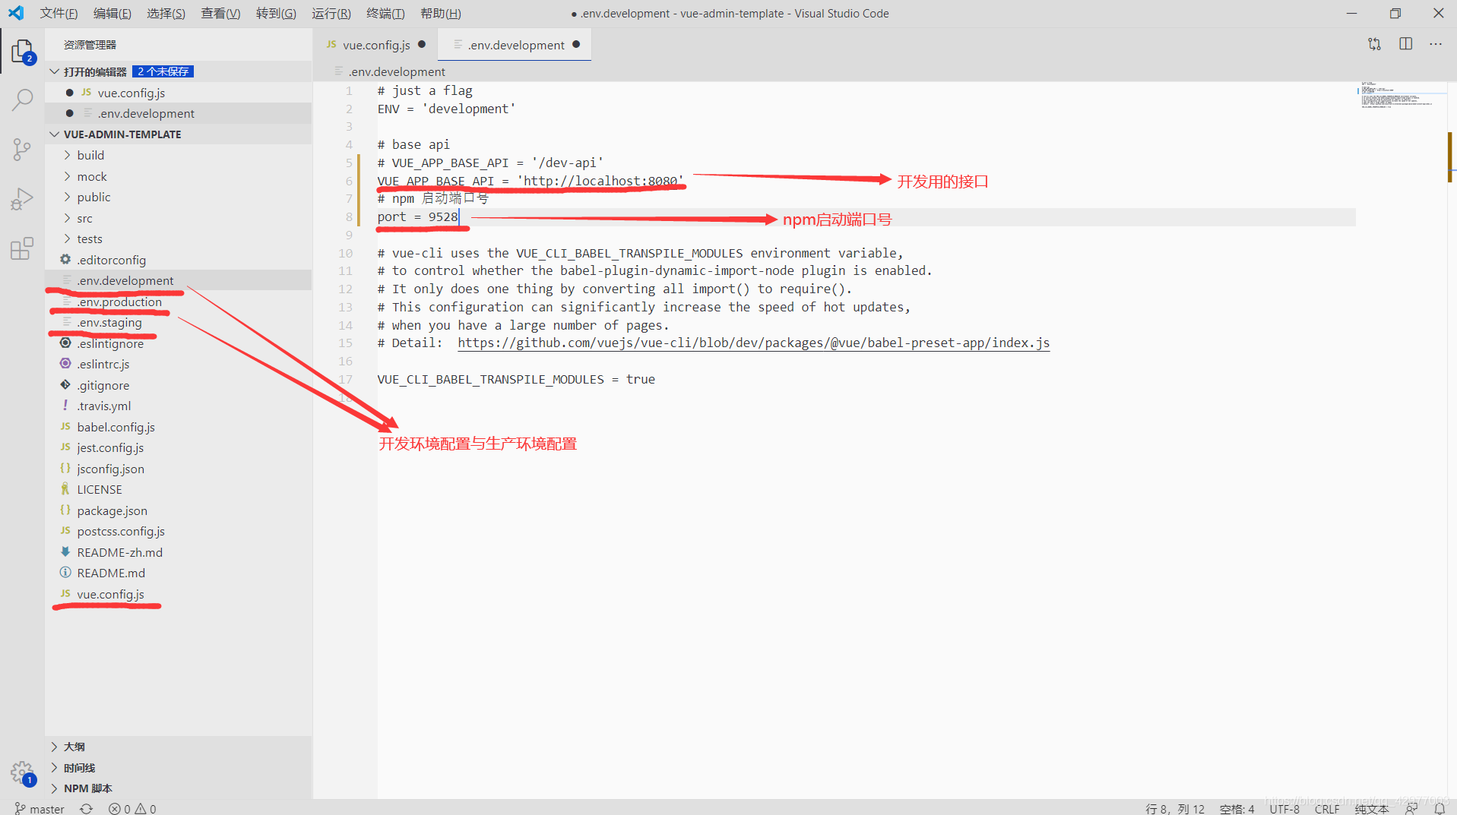This screenshot has width=1457, height=815.
Task: Switch to the .env.development tab
Action: point(515,45)
